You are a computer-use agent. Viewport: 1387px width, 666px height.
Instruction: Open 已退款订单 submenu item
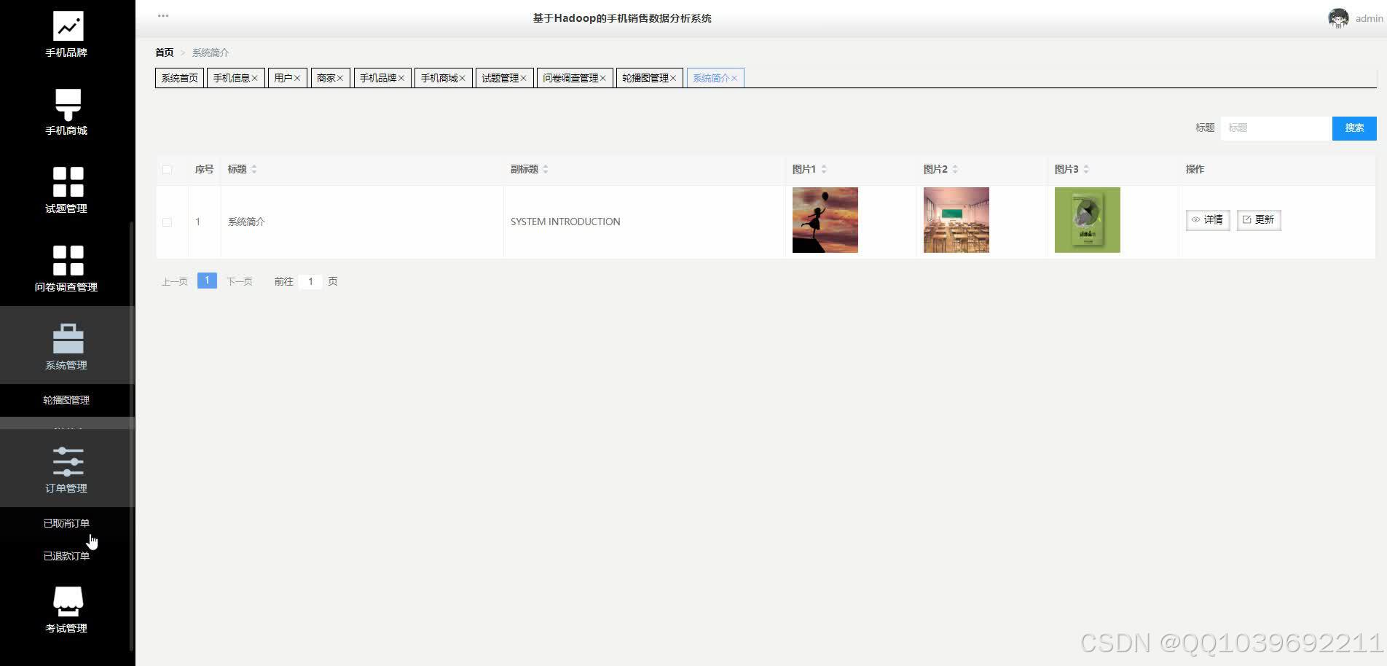(66, 556)
